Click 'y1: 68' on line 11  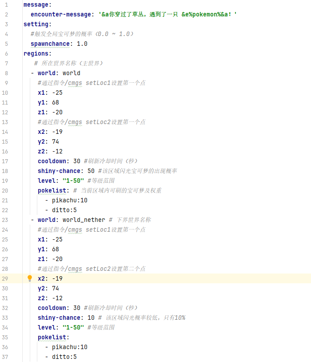tap(48, 102)
